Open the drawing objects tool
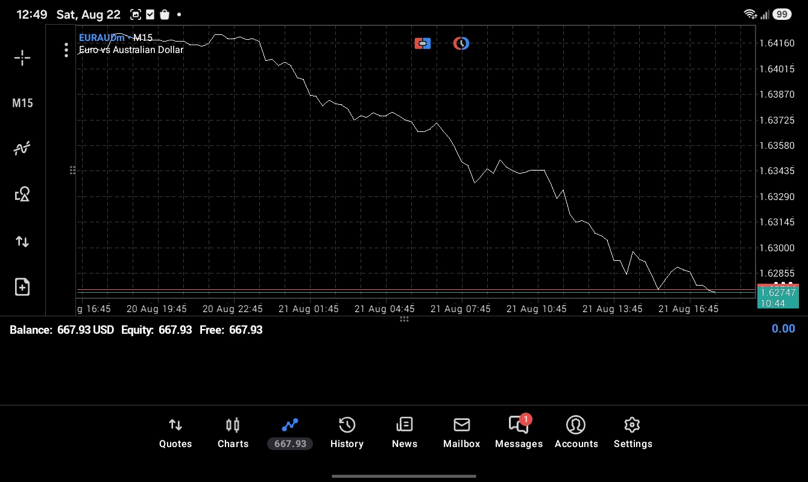 coord(22,194)
